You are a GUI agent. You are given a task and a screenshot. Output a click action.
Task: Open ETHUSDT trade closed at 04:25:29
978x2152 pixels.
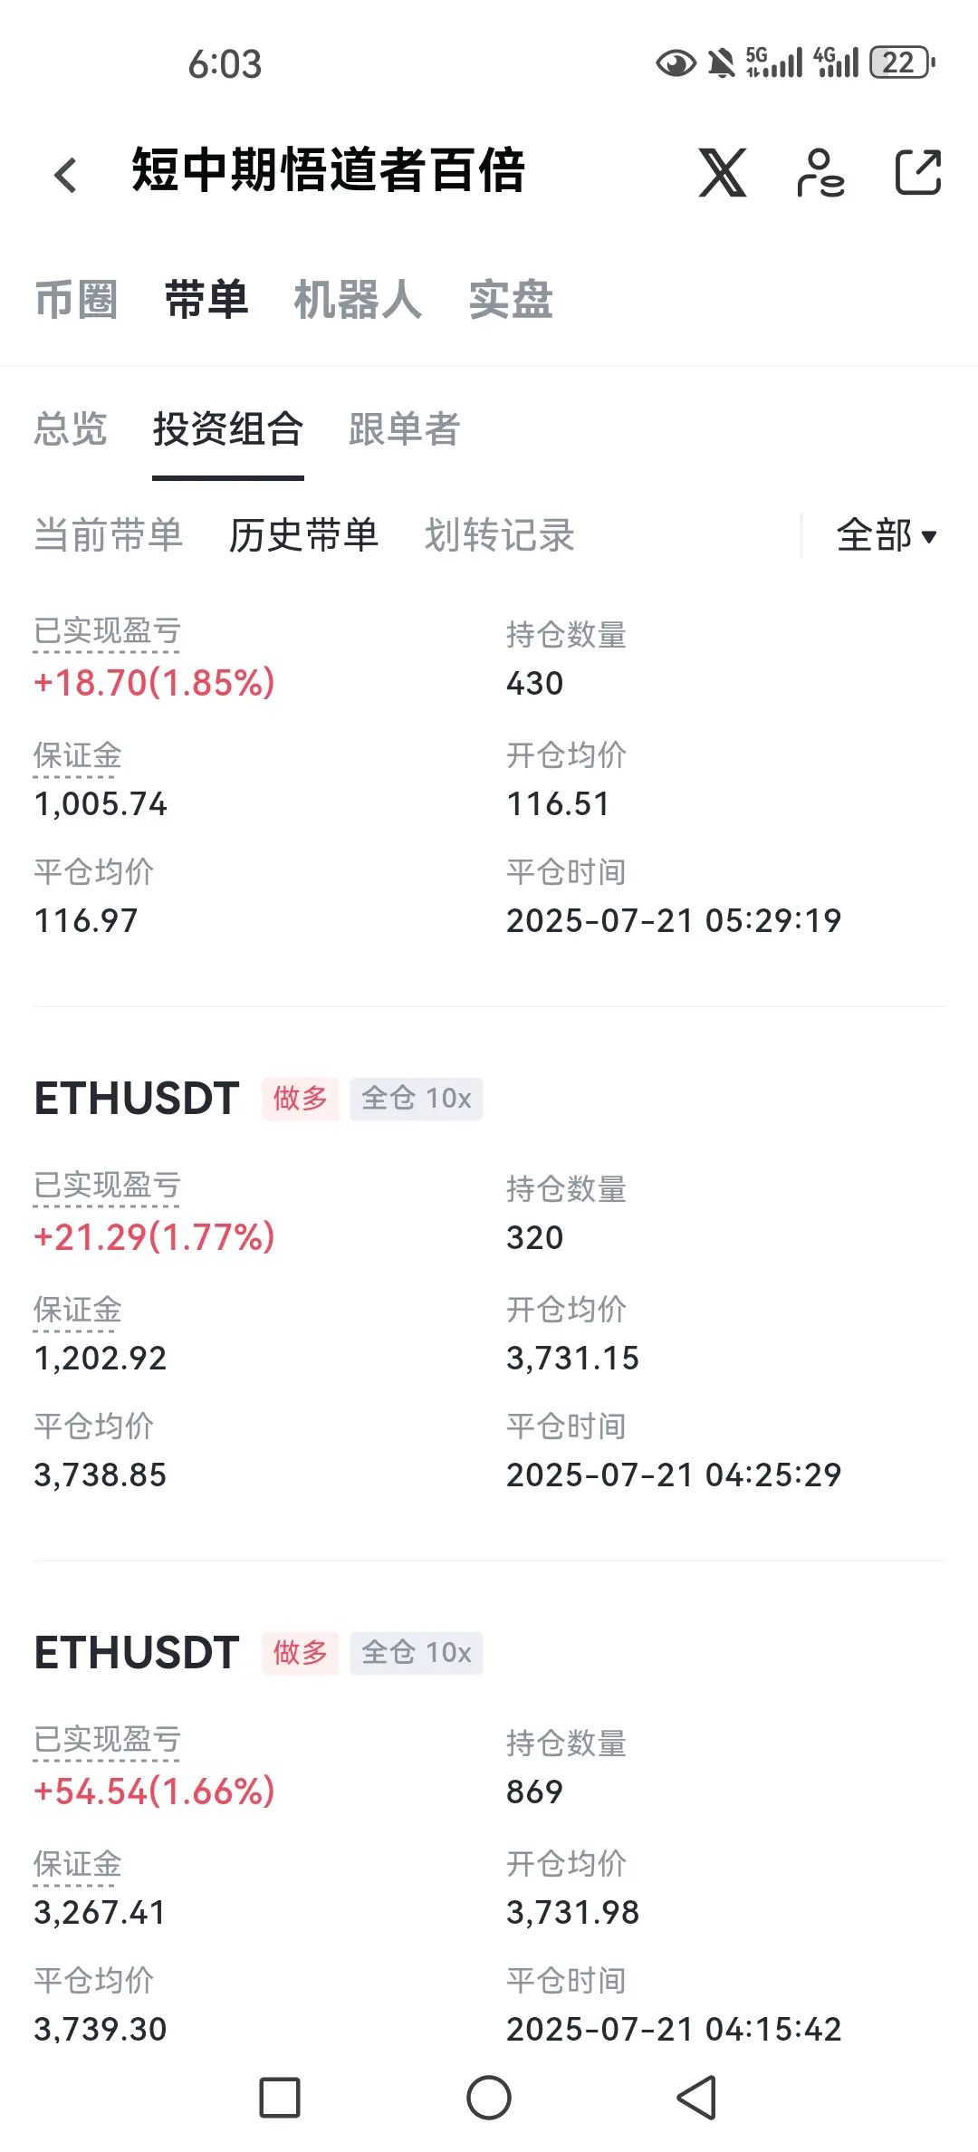point(489,1286)
